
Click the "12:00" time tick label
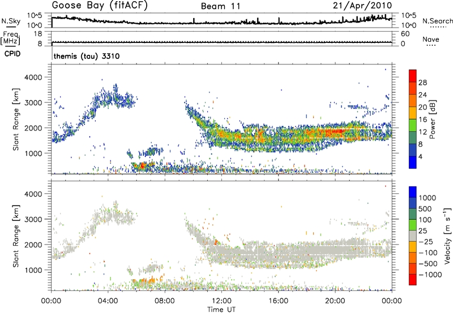point(221,301)
